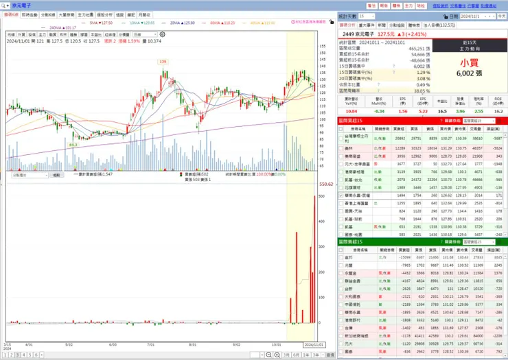Open the stock selector dropdown arrow by magnifier
508x360 pixels.
(x=8, y=5)
